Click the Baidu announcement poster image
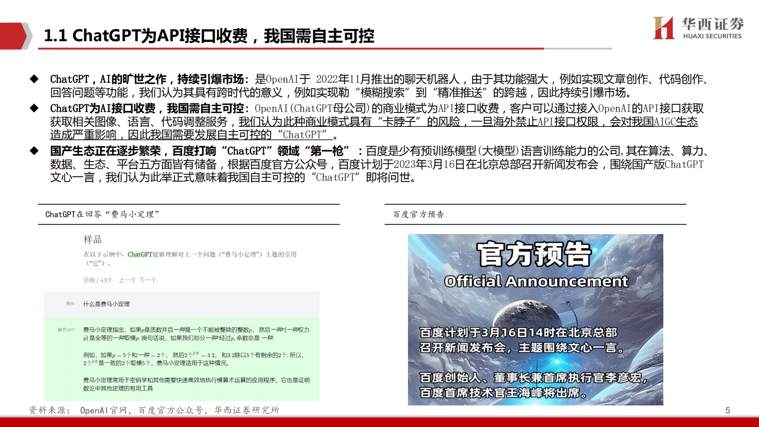 pos(535,320)
